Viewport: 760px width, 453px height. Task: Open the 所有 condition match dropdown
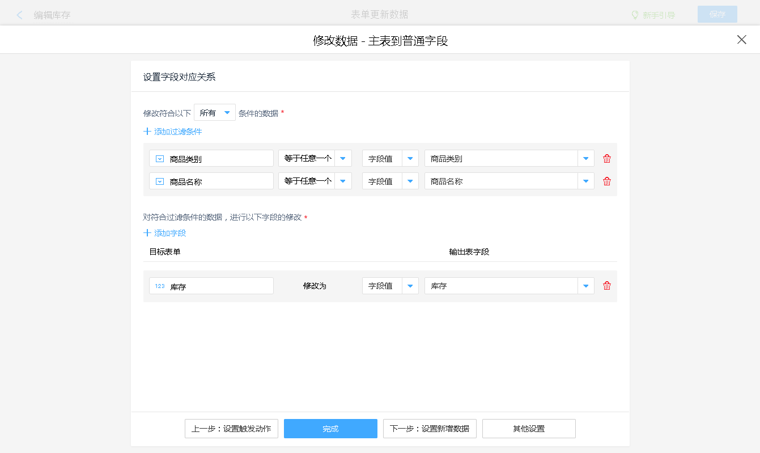pyautogui.click(x=215, y=112)
